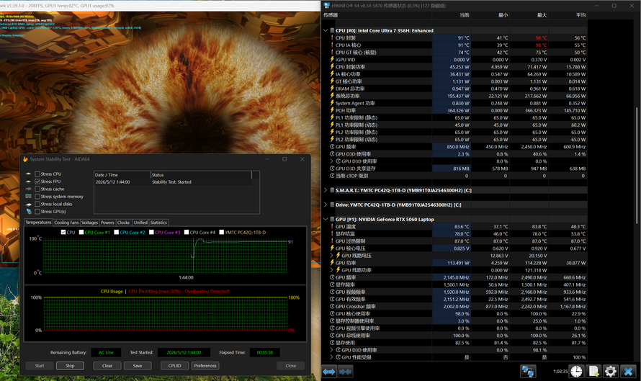The width and height of the screenshot is (641, 381).
Task: Switch to the Clocks tab
Action: pyautogui.click(x=123, y=223)
